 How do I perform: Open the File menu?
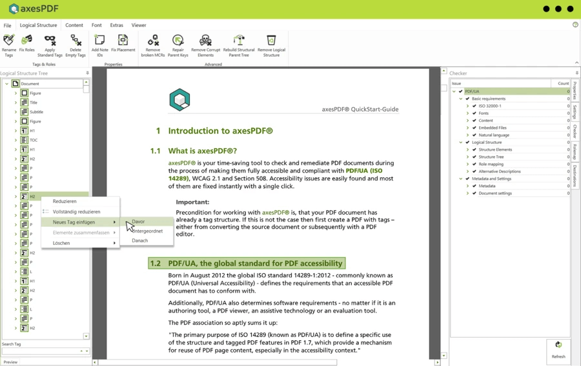click(7, 26)
